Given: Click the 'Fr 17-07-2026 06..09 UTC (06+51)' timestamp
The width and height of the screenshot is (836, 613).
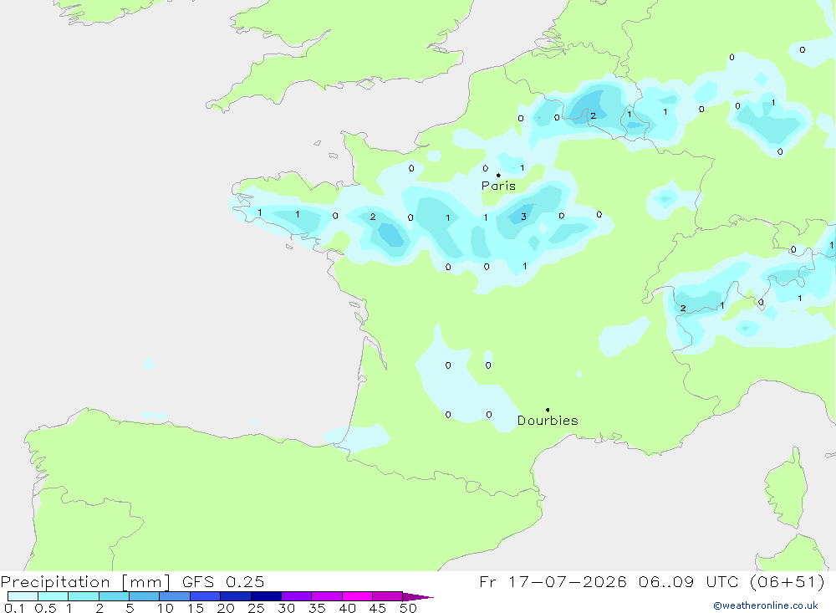Looking at the screenshot, I should pyautogui.click(x=651, y=581).
